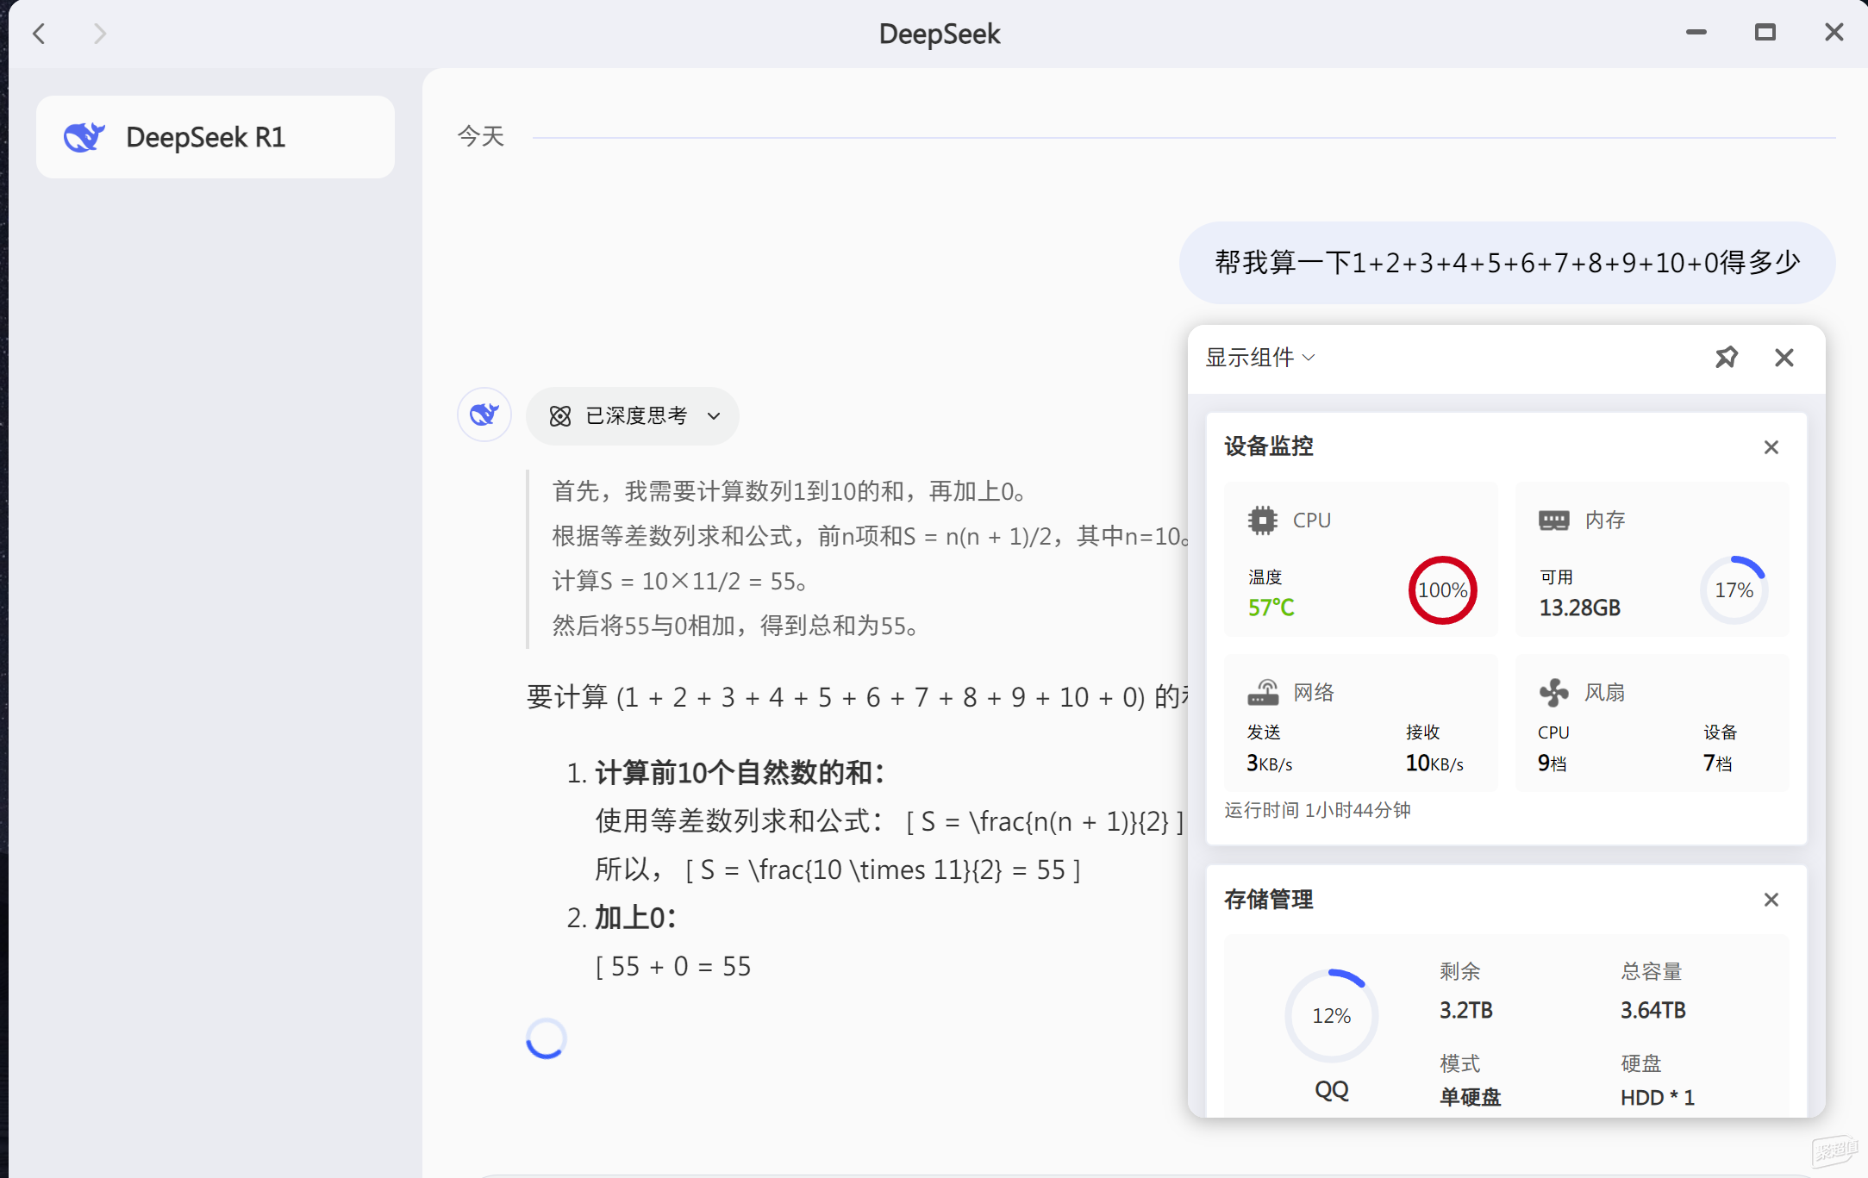Click the 总容量 3.64TB value
This screenshot has width=1868, height=1178.
pos(1653,1010)
